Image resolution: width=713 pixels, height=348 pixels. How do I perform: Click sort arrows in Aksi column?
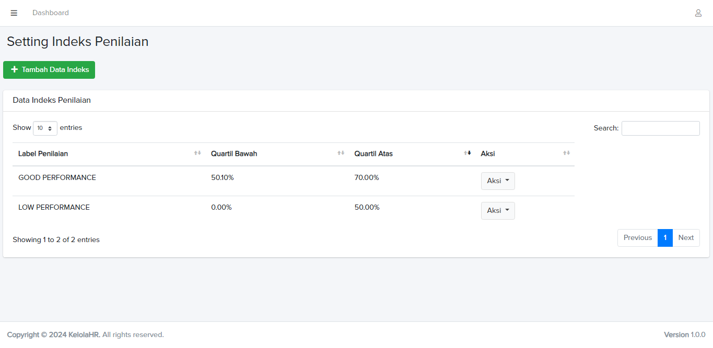[x=566, y=153]
